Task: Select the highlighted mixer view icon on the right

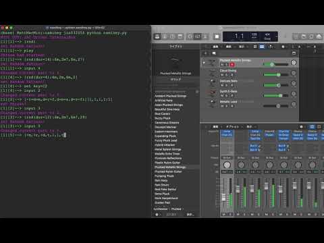Action: 312,127
